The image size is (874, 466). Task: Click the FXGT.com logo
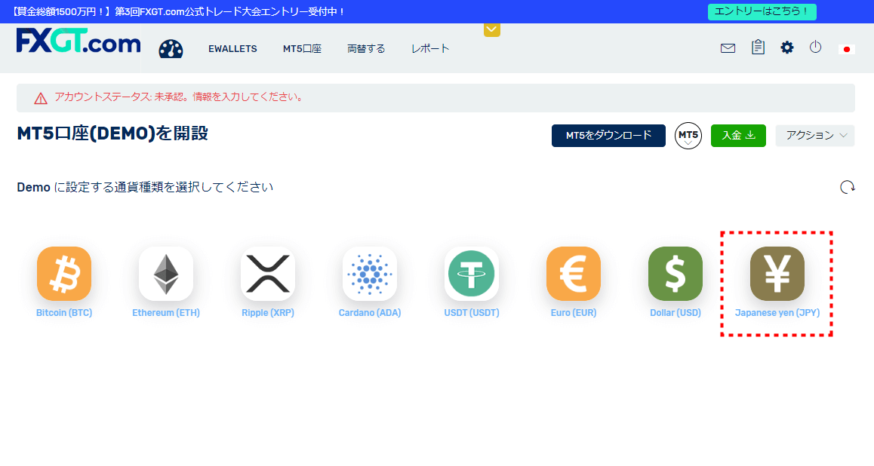[78, 41]
